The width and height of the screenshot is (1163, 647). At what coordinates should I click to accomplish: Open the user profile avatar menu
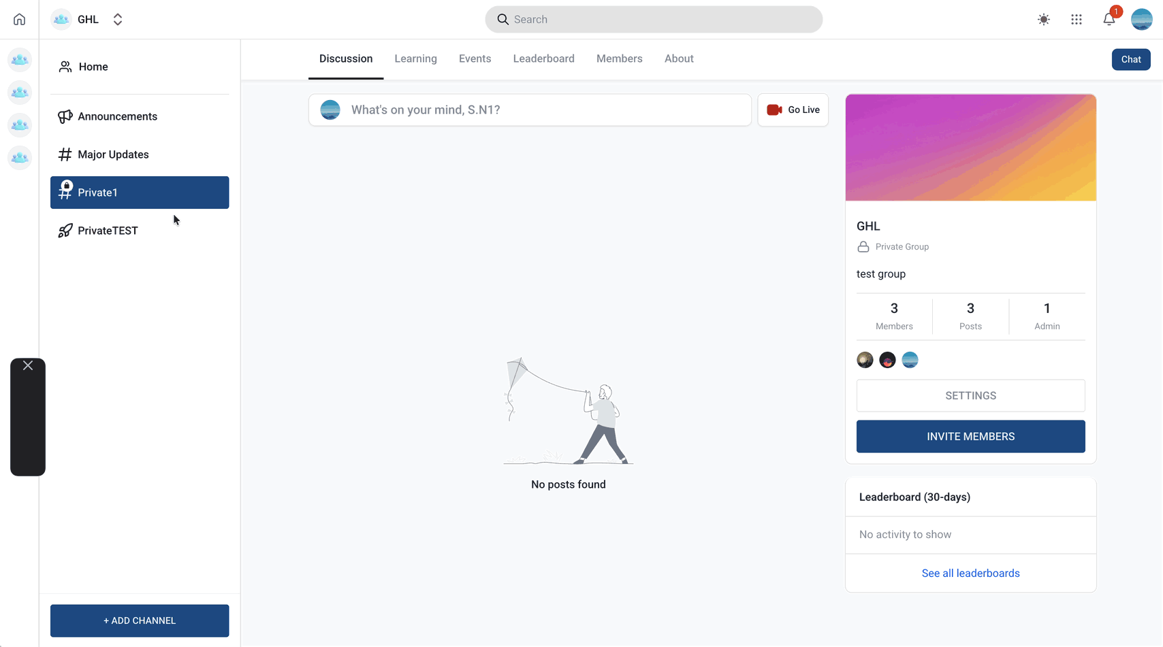1142,20
